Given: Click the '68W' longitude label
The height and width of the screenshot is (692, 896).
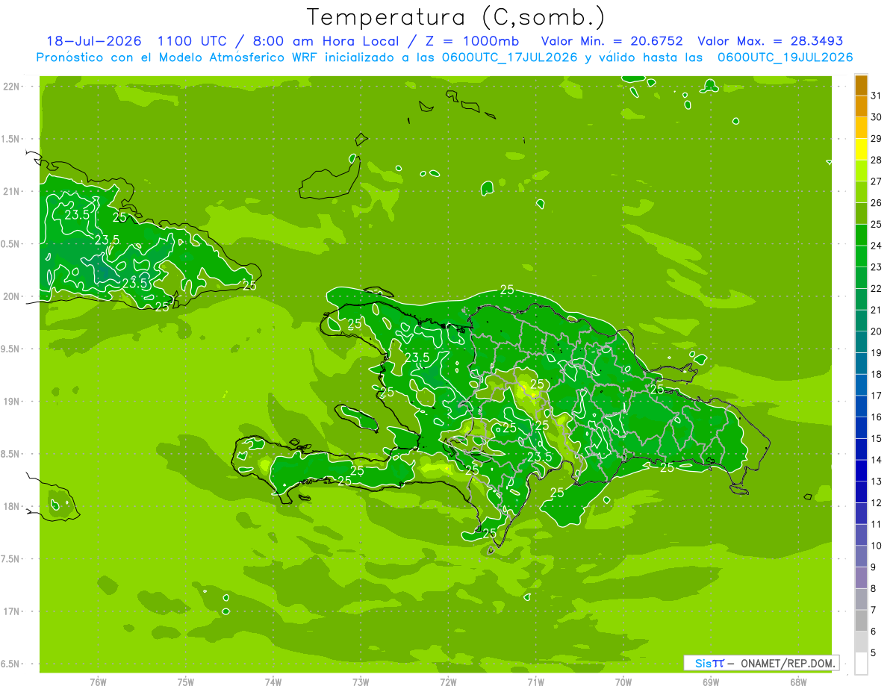Looking at the screenshot, I should tap(798, 682).
